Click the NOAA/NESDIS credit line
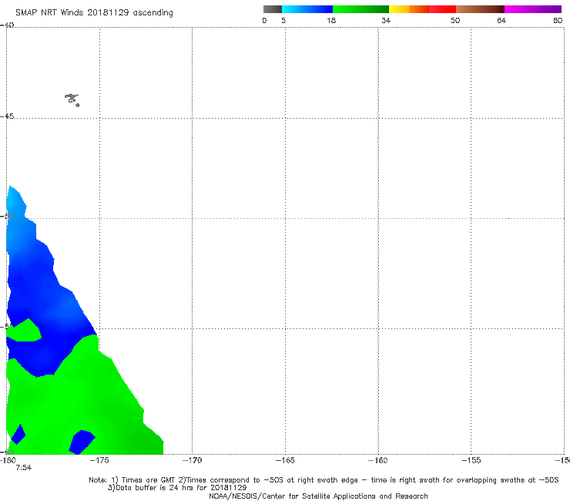The width and height of the screenshot is (570, 501). [x=318, y=496]
